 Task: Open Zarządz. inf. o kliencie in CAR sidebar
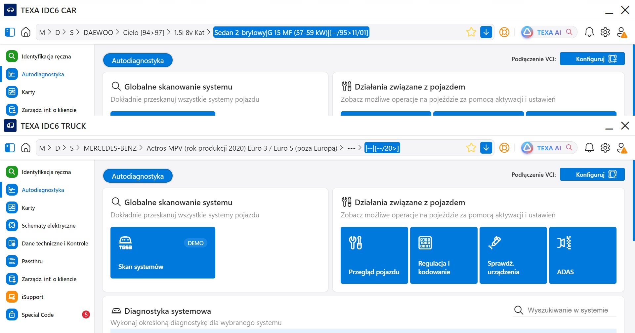coord(47,110)
